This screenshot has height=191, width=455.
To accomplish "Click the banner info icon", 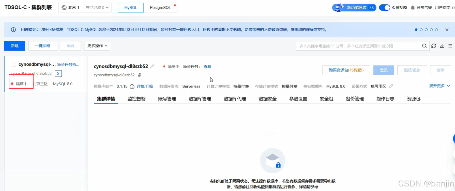I will tap(13, 30).
